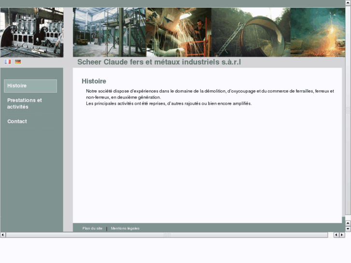Click the left arrow beside the right arrow in horizontal scrollbar
351x263 pixels.
pyautogui.click(x=336, y=235)
